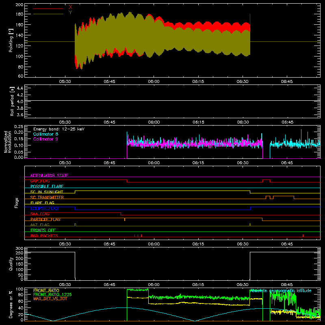This screenshot has width=325, height=325.
Task: Click the FRONTS_OFF flag label
Action: (x=43, y=230)
